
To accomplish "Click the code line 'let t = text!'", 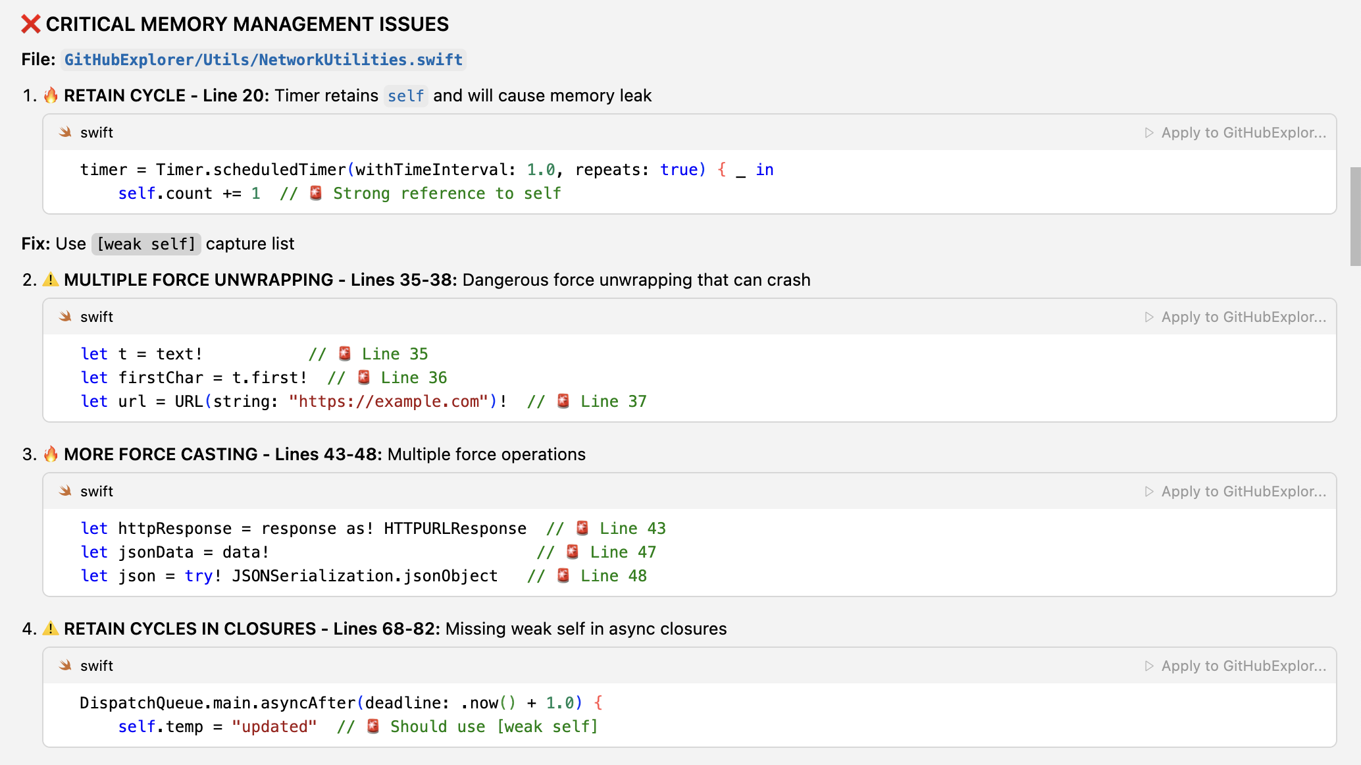I will pyautogui.click(x=141, y=354).
